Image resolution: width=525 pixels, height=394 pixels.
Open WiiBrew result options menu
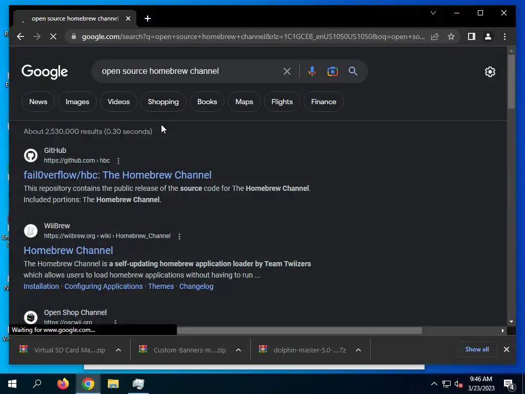(x=179, y=237)
